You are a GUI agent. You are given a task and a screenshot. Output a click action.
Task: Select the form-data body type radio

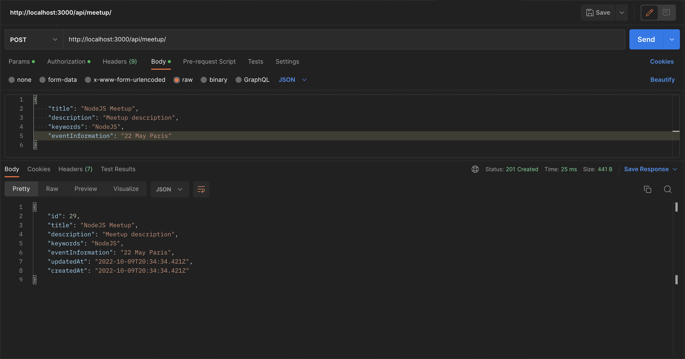click(42, 80)
